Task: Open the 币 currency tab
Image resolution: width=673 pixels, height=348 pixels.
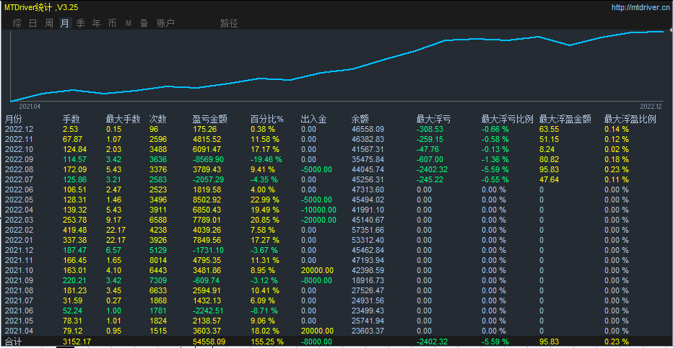Action: coord(113,23)
